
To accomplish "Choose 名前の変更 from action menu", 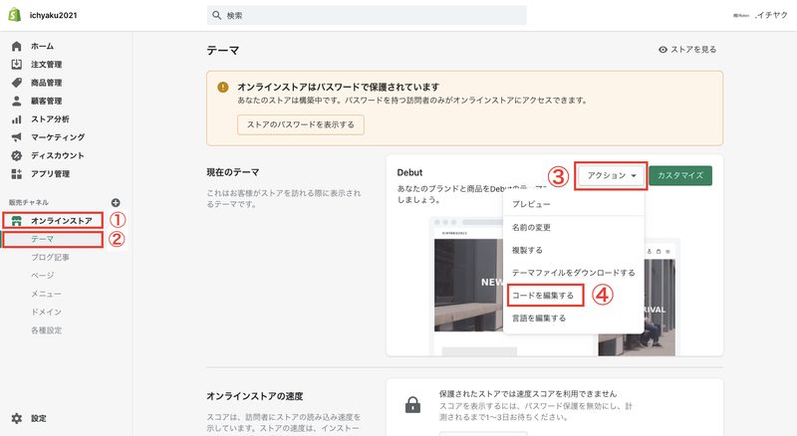I will [x=531, y=227].
